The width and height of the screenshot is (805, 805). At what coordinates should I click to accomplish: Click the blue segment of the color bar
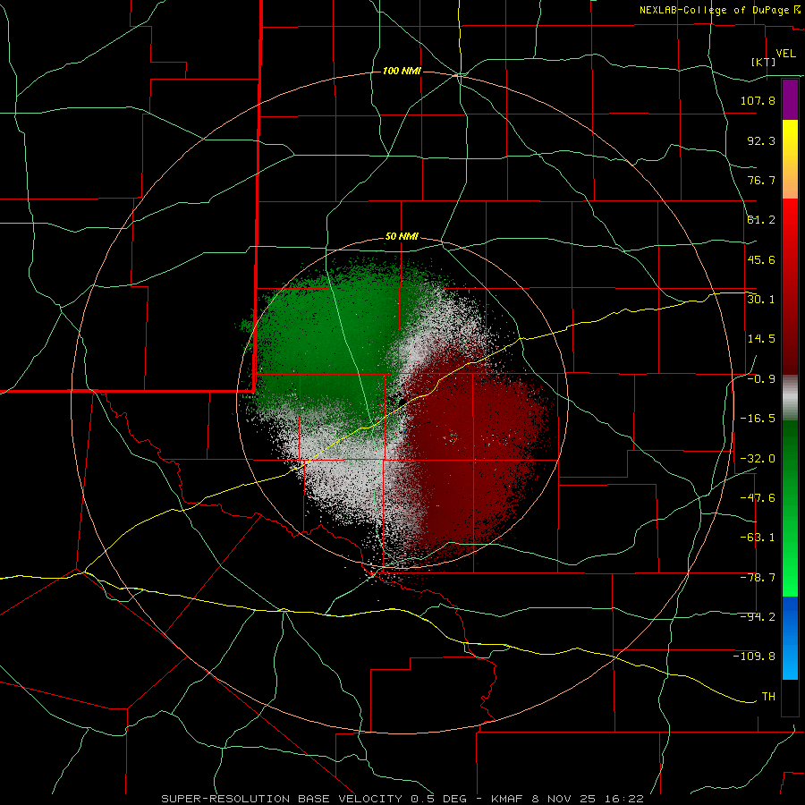click(x=790, y=638)
